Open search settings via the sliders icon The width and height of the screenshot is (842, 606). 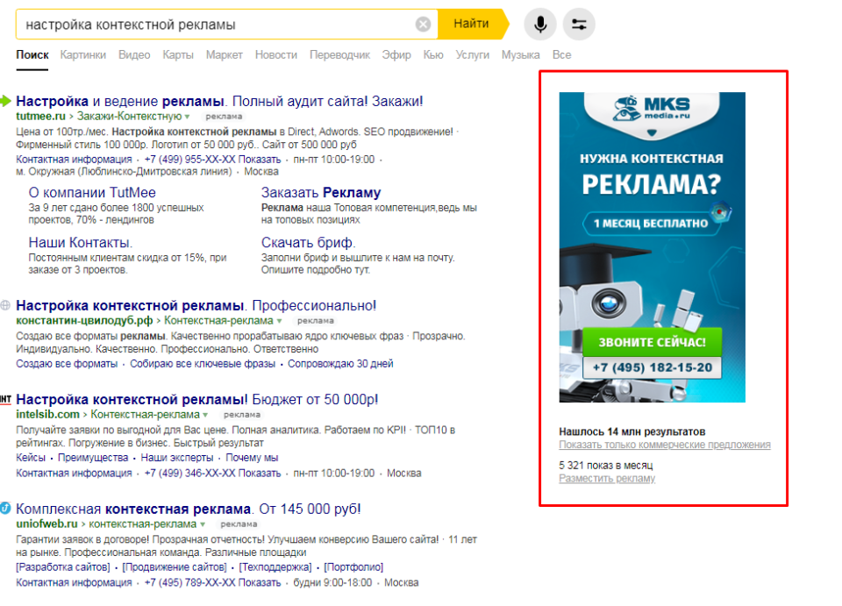coord(578,25)
